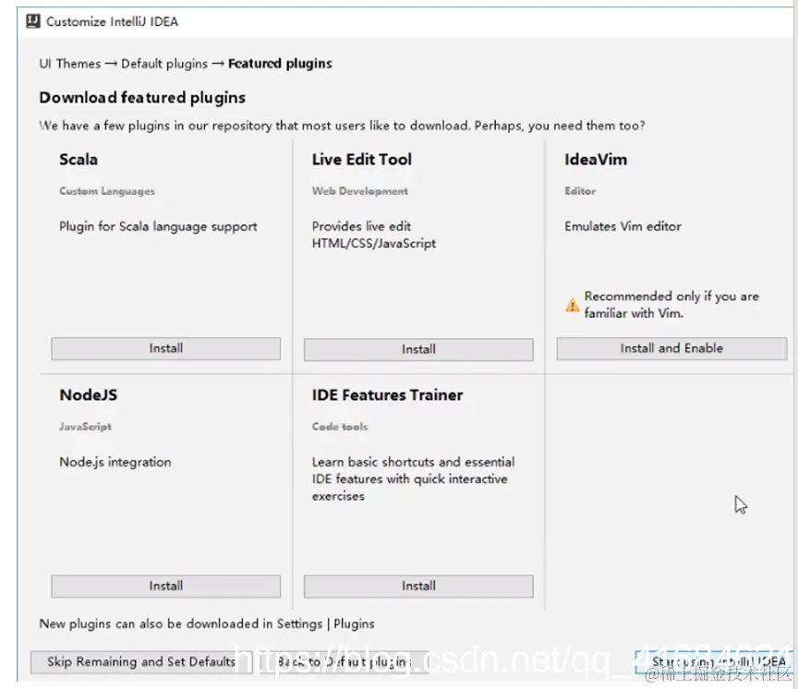Click the Scala plugin title
The width and height of the screenshot is (798, 689).
click(x=79, y=159)
